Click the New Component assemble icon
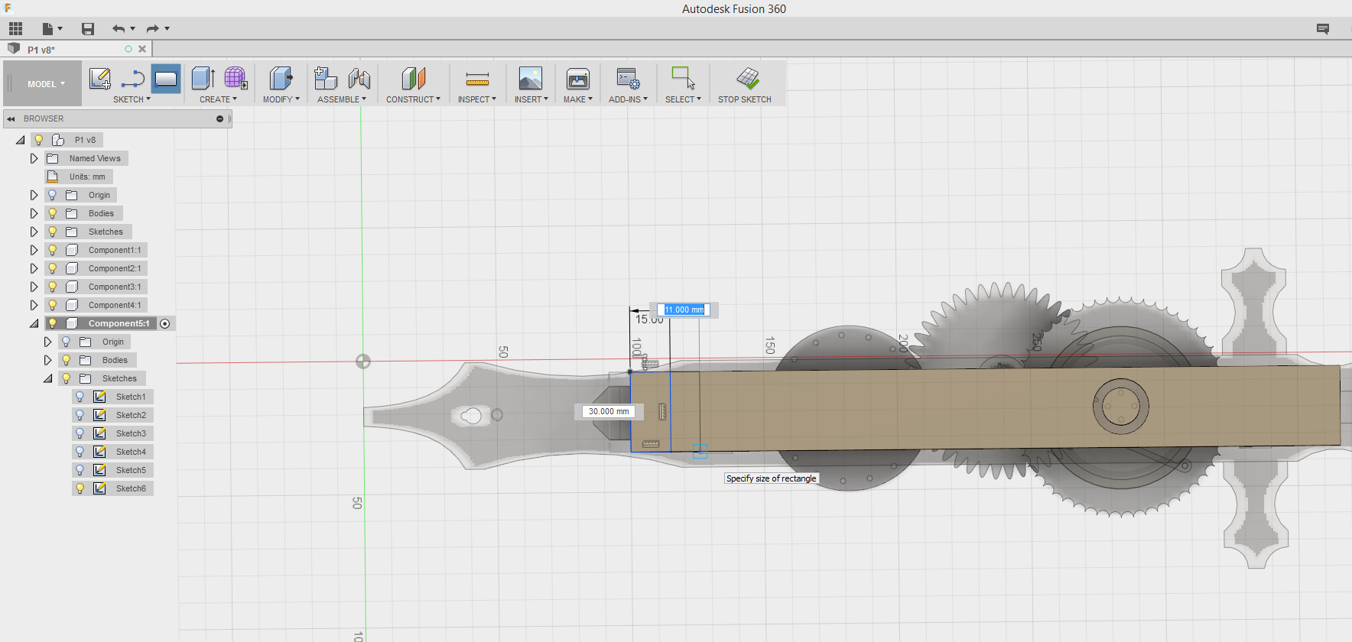The image size is (1352, 642). [x=326, y=79]
